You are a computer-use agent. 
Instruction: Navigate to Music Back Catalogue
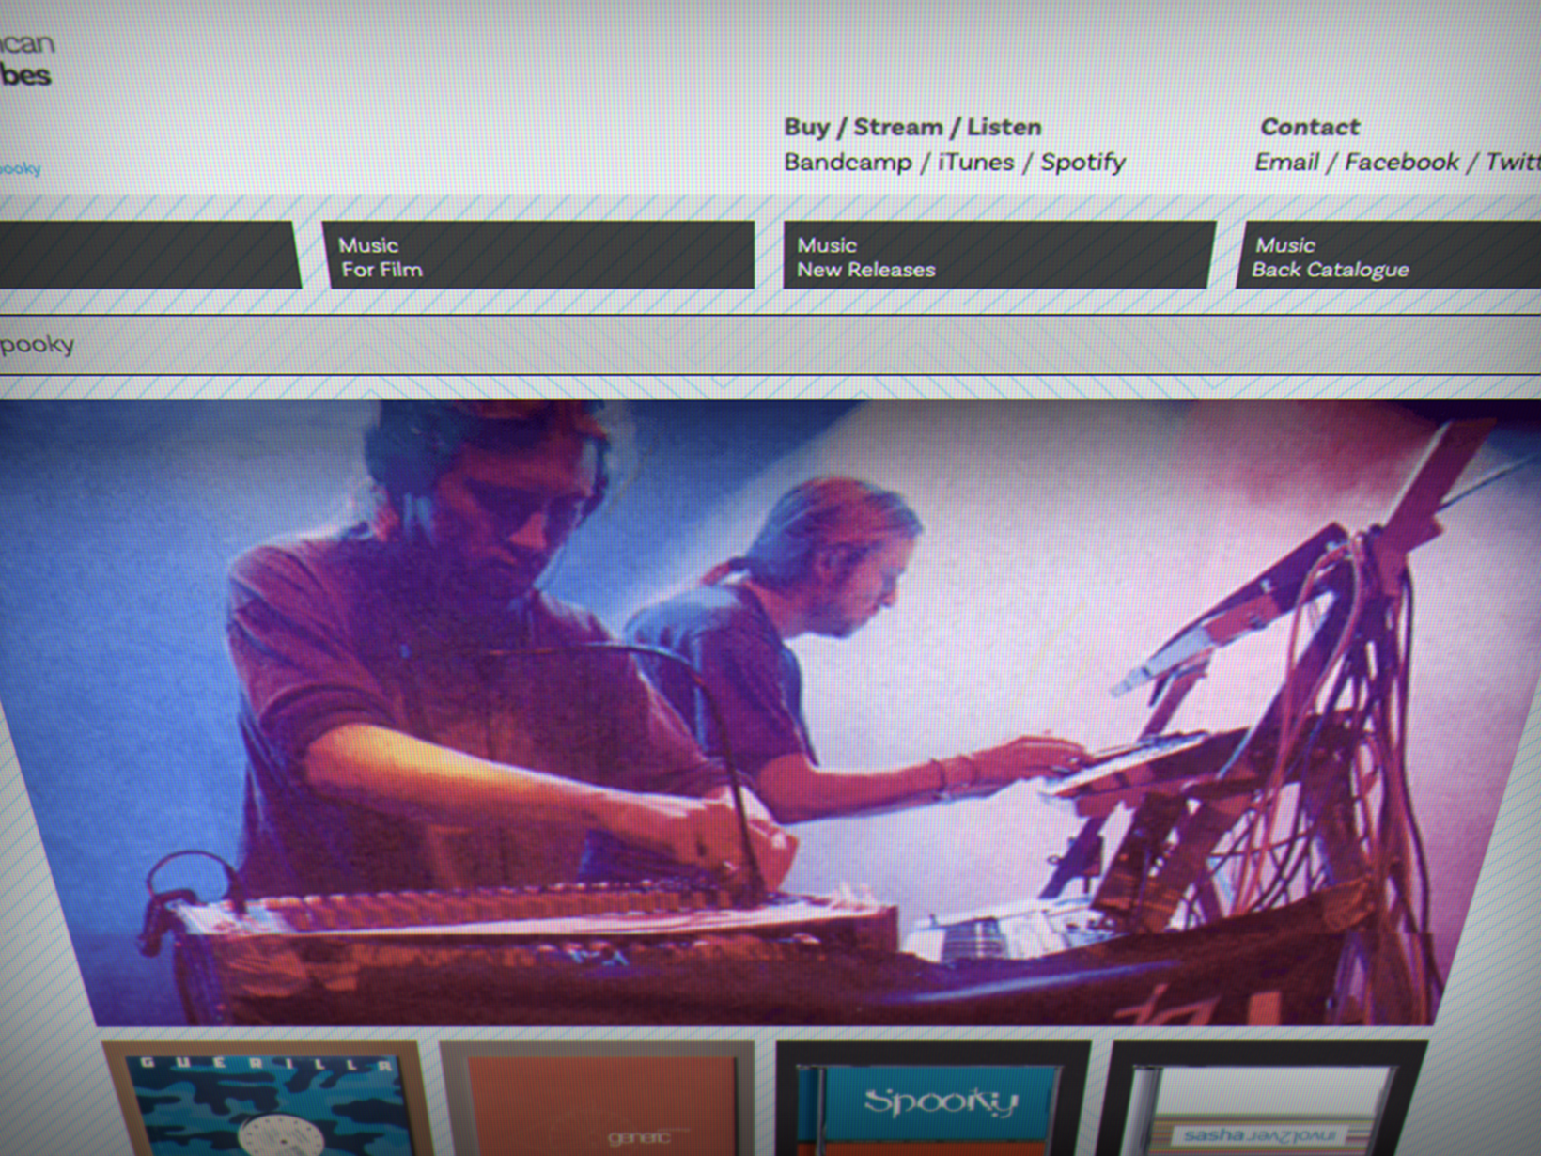pos(1389,256)
